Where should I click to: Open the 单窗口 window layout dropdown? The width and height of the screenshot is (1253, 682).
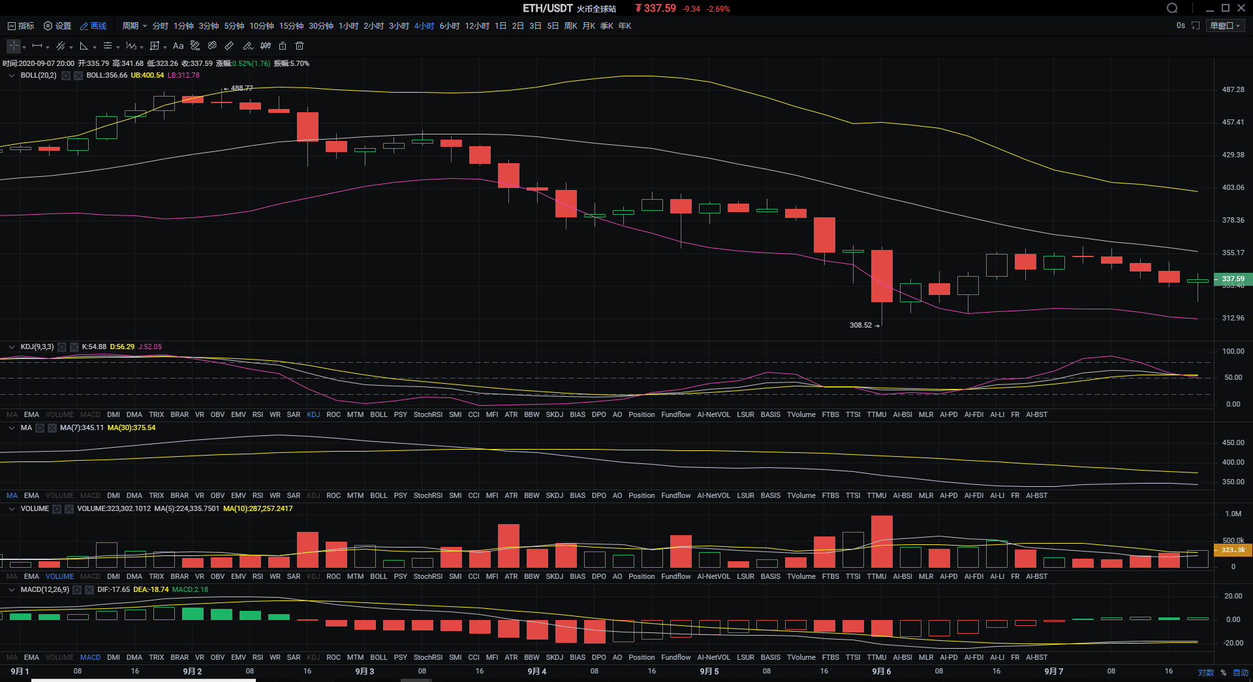click(x=1225, y=25)
